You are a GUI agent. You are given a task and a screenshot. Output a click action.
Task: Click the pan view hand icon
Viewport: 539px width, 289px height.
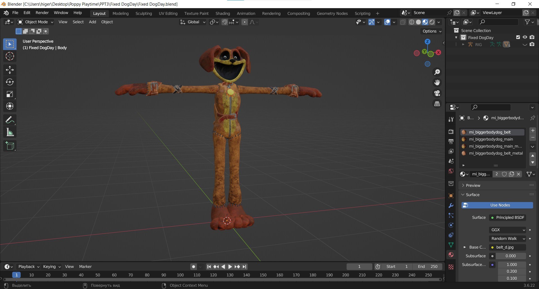pos(437,82)
